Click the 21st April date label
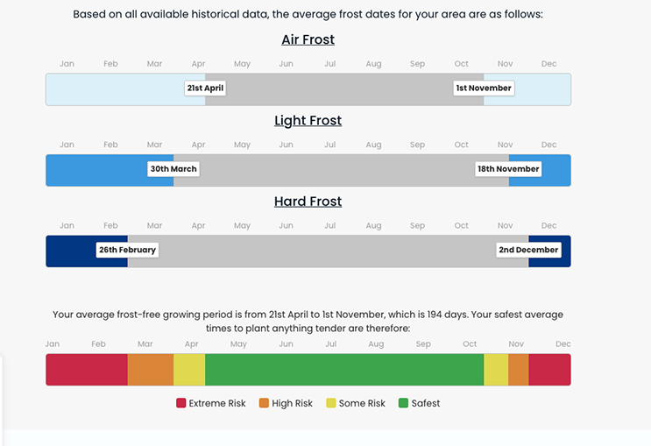 pos(206,88)
